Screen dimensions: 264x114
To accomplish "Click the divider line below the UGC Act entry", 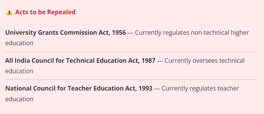I will tap(131, 52).
